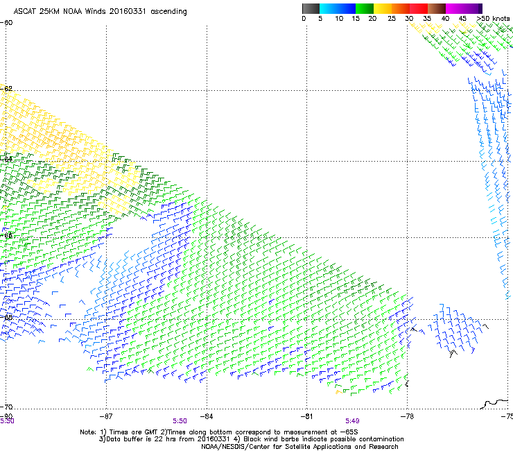The height and width of the screenshot is (451, 513).
Task: Click the gray 0–5 knots color segment
Action: tap(311, 8)
